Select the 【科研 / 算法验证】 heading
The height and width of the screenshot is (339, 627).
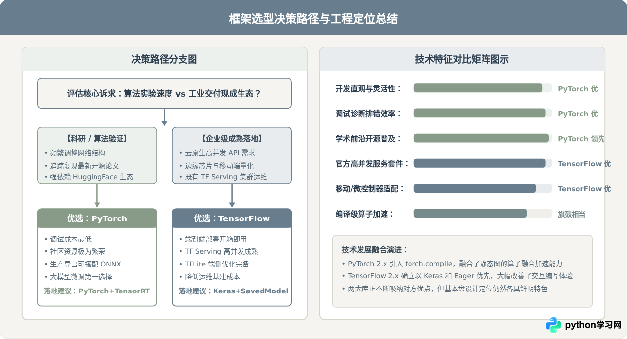point(97,139)
